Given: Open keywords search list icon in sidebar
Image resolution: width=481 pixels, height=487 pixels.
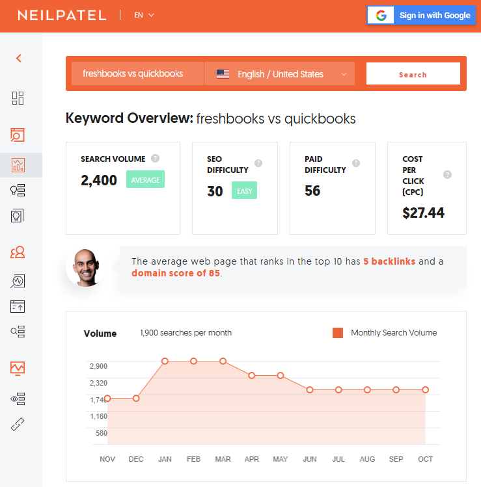Looking at the screenshot, I should tap(18, 332).
